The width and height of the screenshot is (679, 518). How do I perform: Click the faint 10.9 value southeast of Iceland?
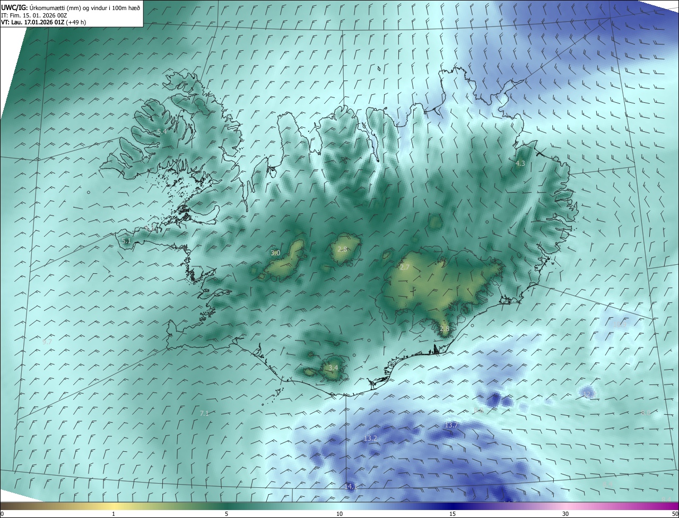pyautogui.click(x=619, y=324)
